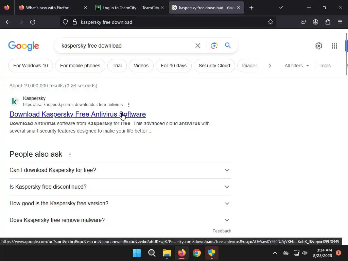
Task: Click the page vertical scrollbar
Action: tap(347, 54)
